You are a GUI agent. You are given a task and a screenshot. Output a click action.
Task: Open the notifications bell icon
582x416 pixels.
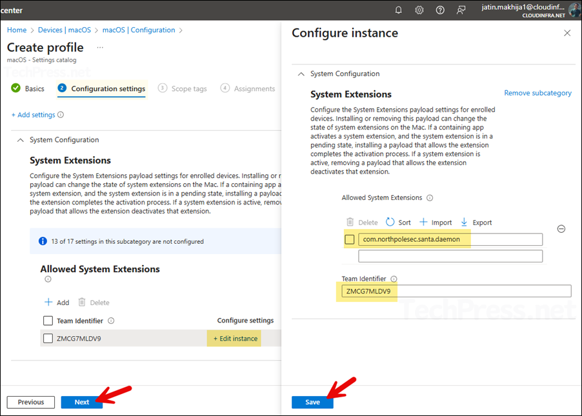tap(398, 10)
